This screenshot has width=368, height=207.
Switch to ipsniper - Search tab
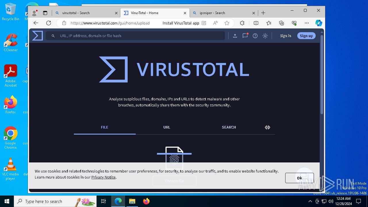point(224,13)
